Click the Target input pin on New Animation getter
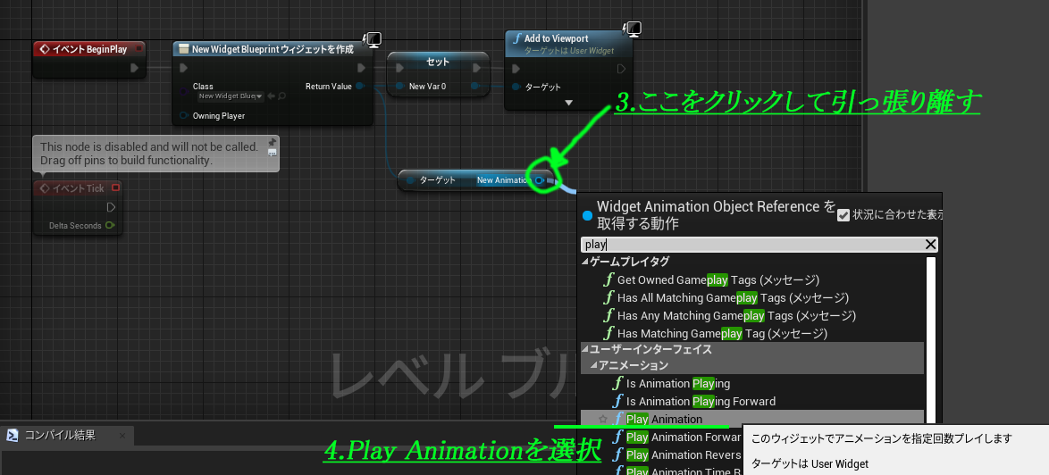Viewport: 1049px width, 475px height. [x=410, y=180]
